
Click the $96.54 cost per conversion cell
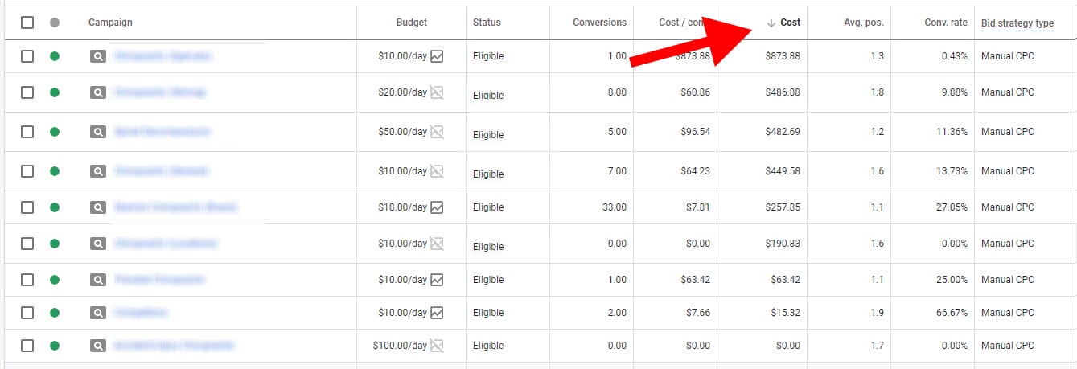[x=695, y=132]
